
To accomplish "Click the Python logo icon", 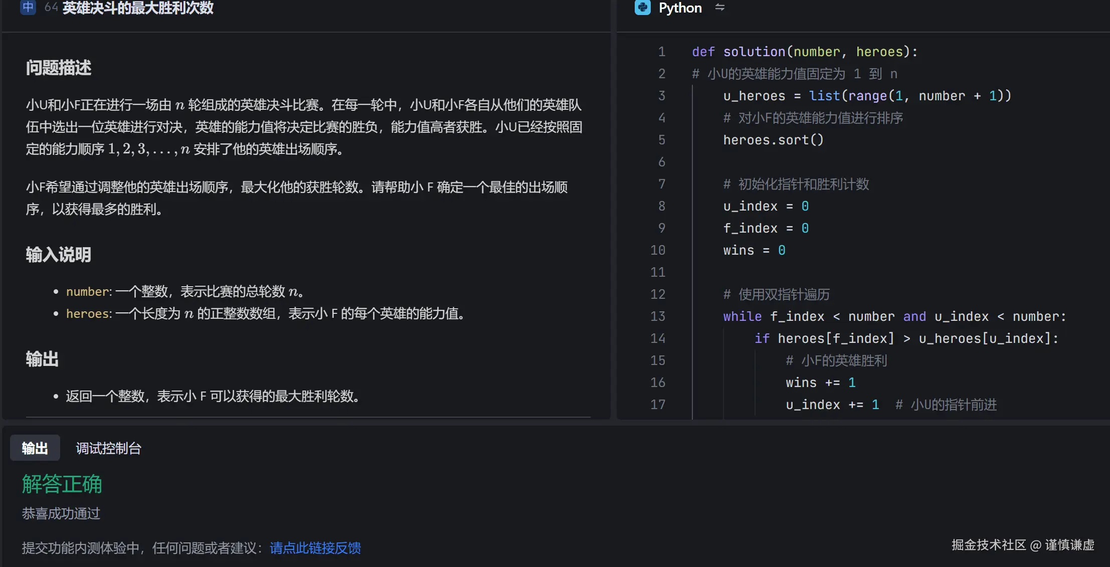I will (642, 8).
